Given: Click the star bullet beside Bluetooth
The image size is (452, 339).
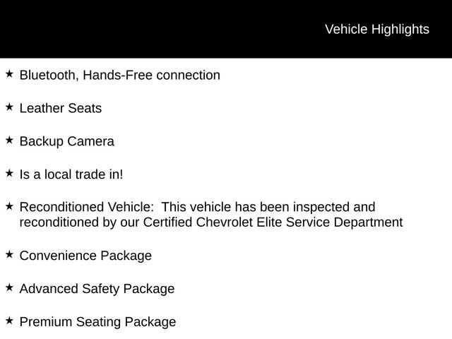Looking at the screenshot, I should pos(9,73).
